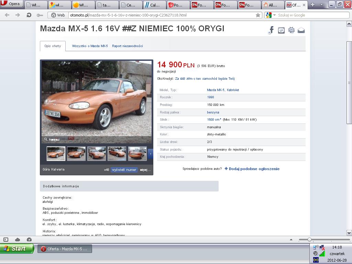Switch to the All... browser tab

[273, 5]
